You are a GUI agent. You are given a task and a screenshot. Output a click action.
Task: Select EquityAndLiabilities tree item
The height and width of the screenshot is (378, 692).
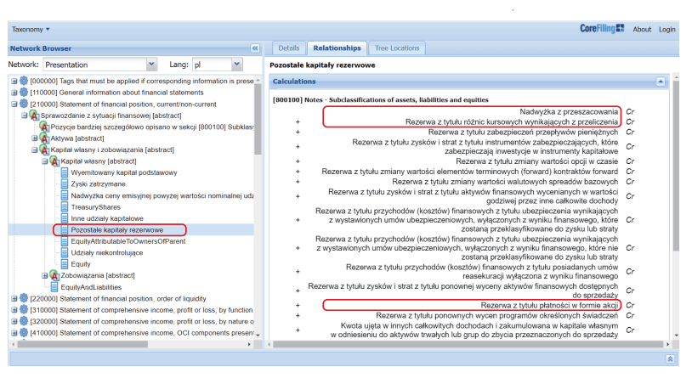click(91, 287)
